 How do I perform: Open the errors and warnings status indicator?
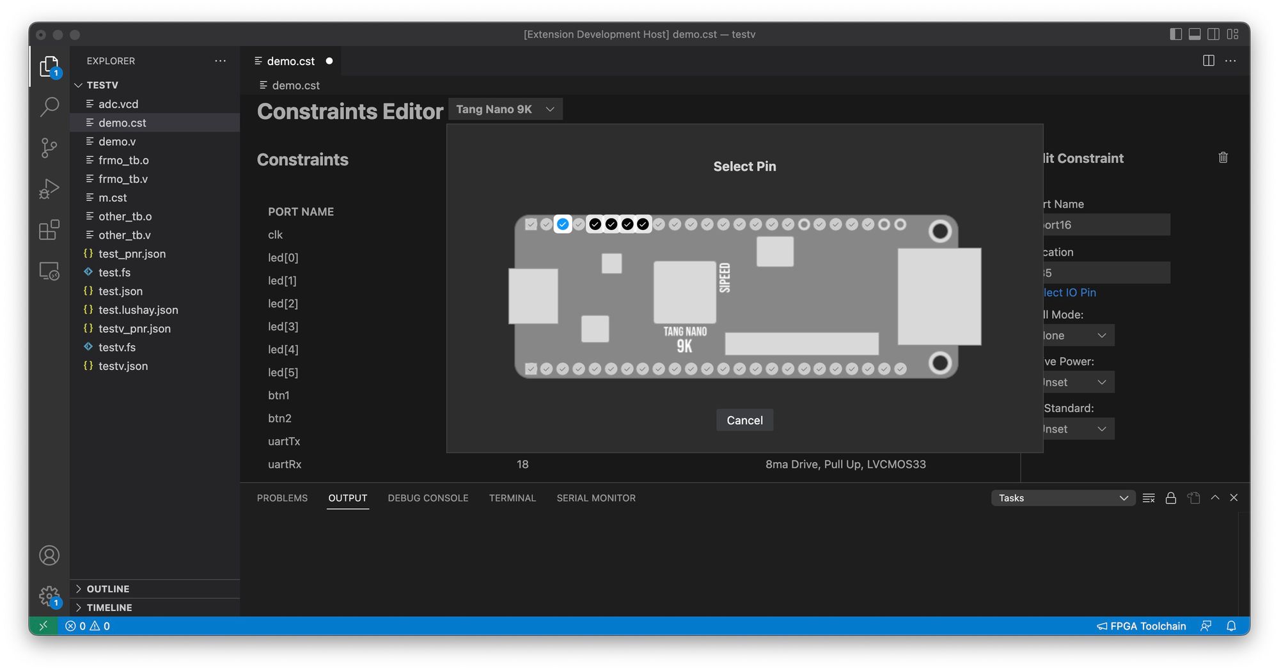(x=88, y=626)
